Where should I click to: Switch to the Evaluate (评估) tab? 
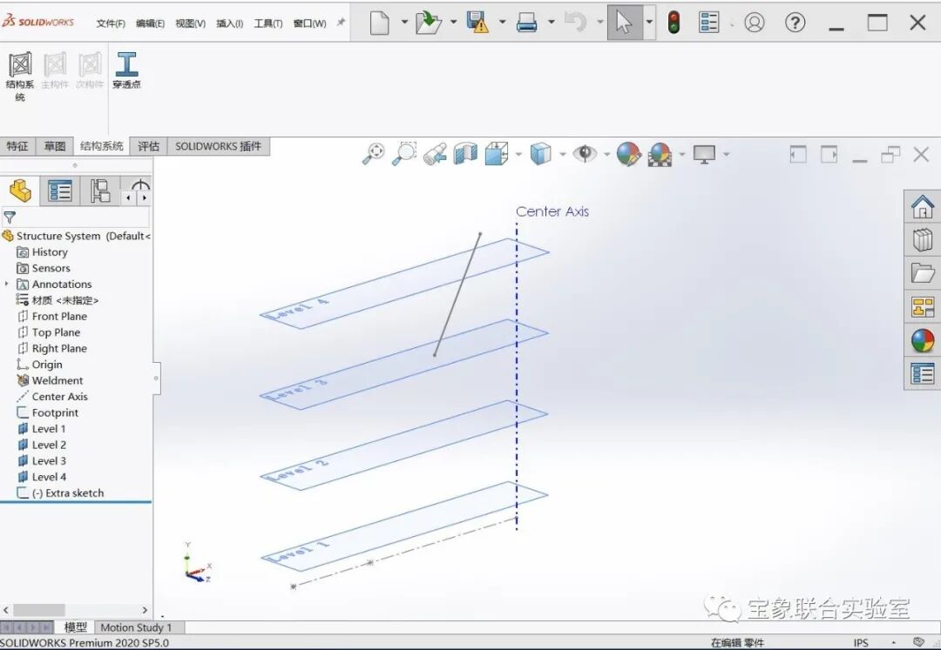click(148, 146)
